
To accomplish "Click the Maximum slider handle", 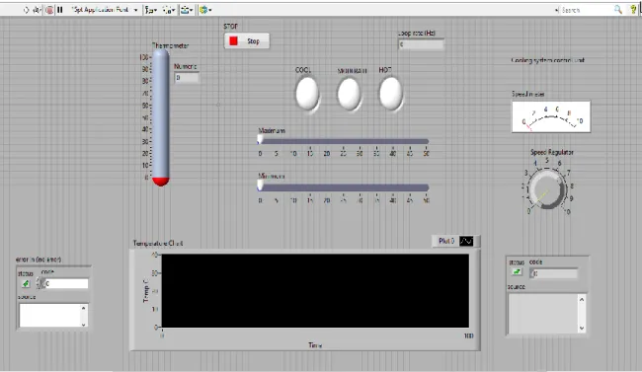I will click(260, 140).
